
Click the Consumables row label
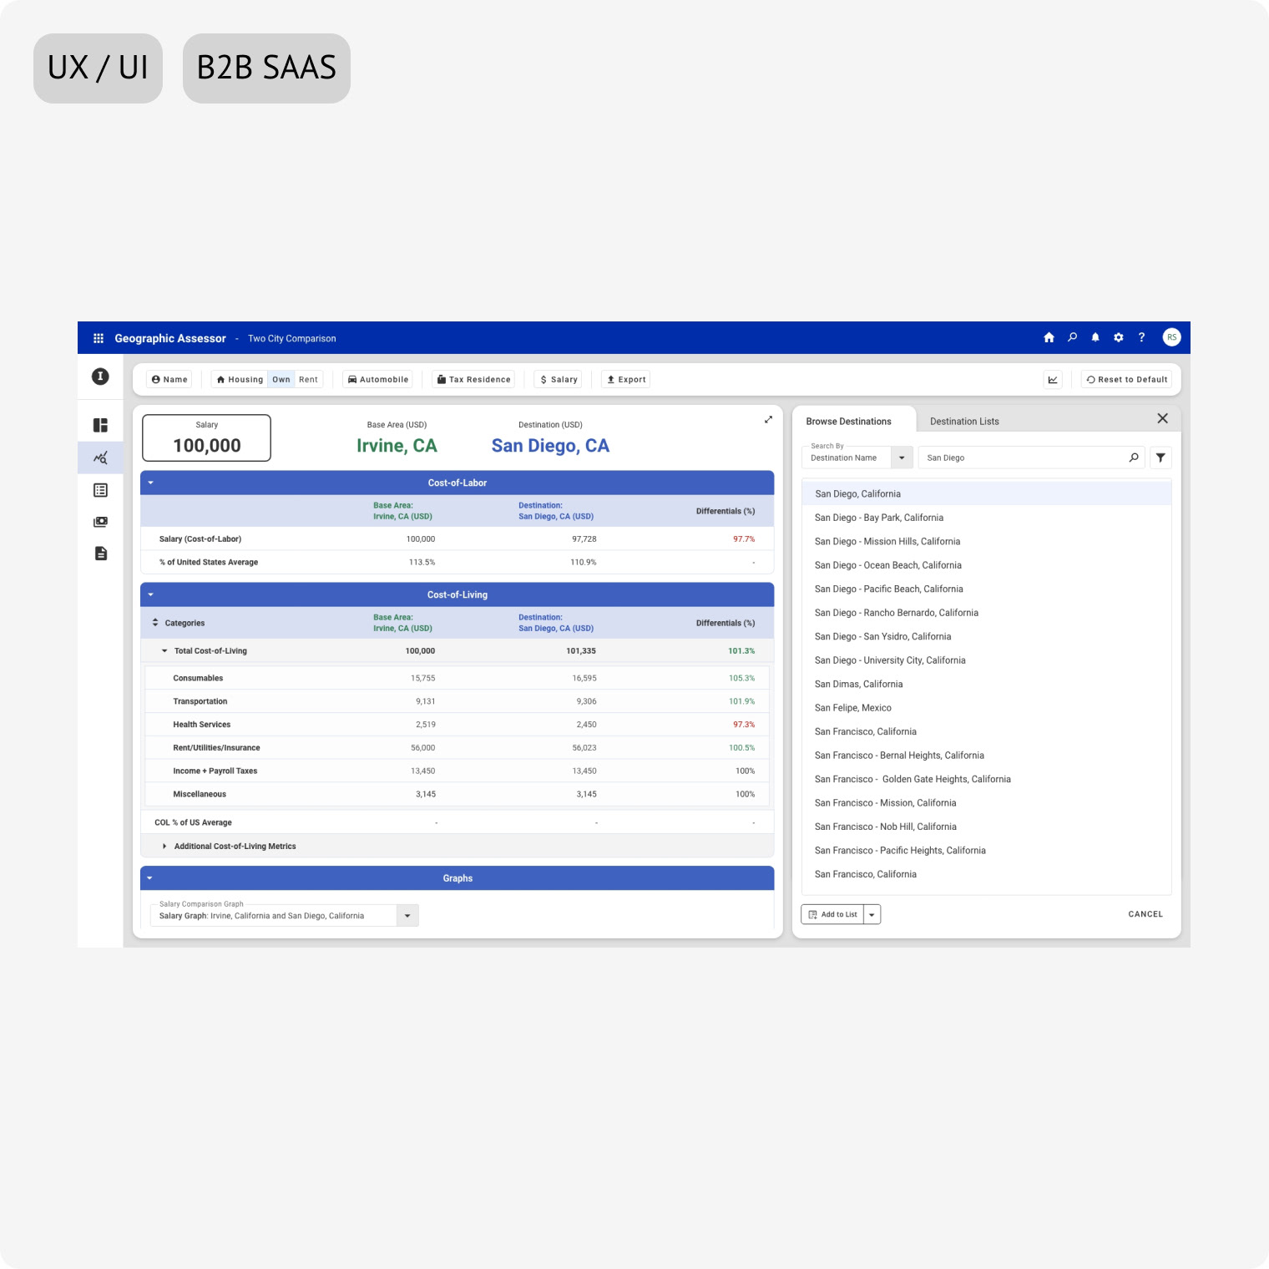click(x=198, y=678)
